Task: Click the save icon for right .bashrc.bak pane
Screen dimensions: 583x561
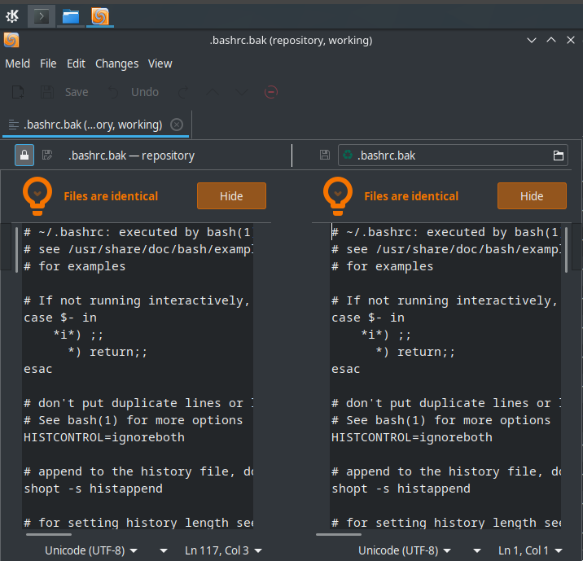Action: 325,155
